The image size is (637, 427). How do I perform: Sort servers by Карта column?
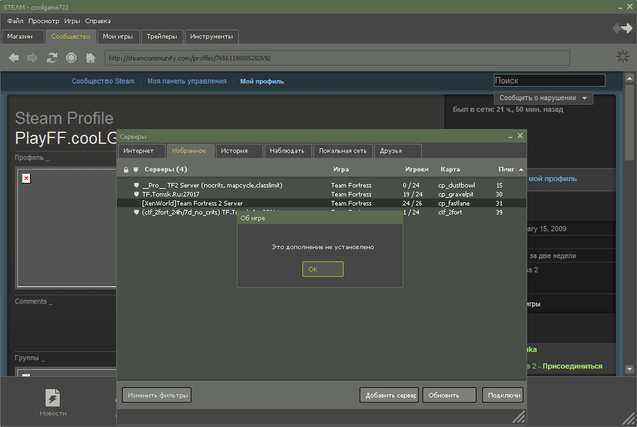pos(450,169)
